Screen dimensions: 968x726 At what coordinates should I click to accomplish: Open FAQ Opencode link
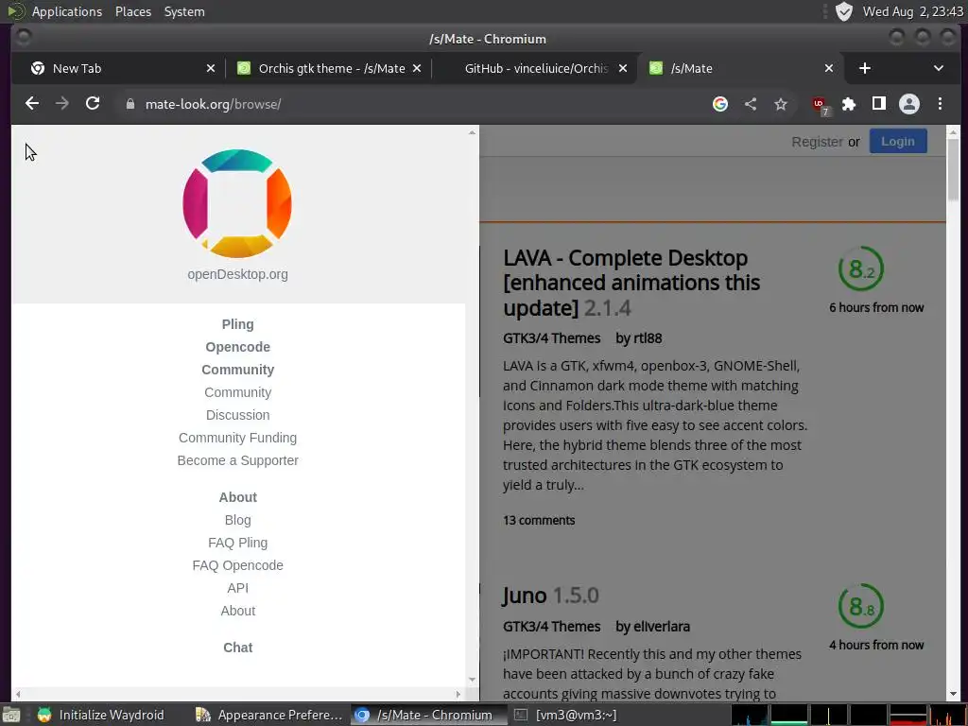(x=237, y=565)
